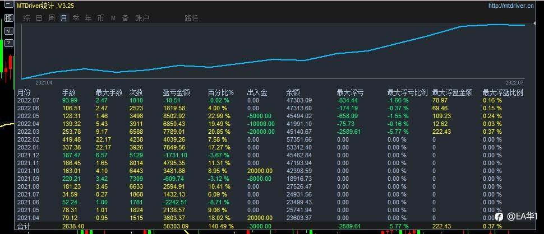Click balance value 47313.60 for 2022.06
The image size is (544, 234).
299,108
